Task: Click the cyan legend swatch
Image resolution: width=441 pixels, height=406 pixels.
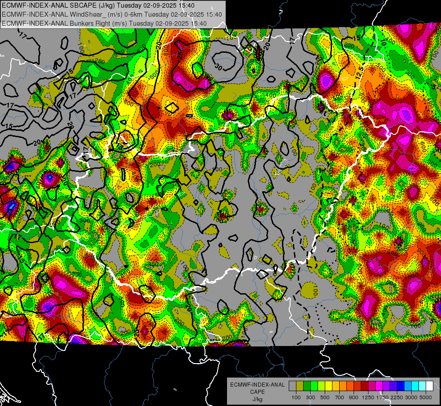Action: pos(415,386)
